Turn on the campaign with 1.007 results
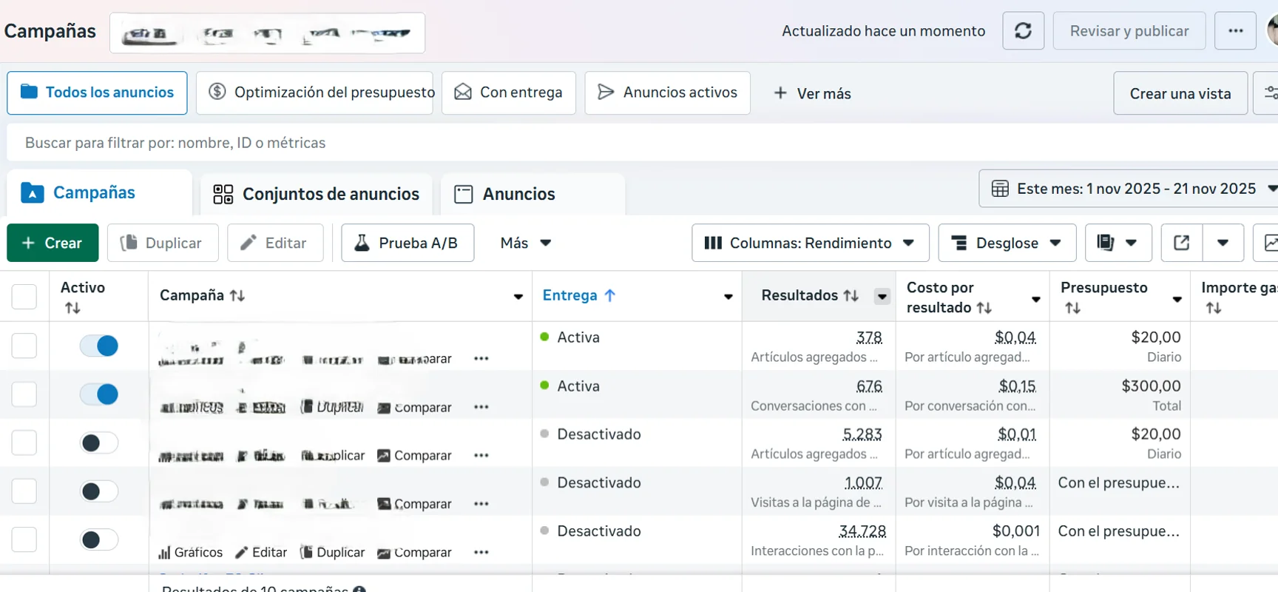 tap(99, 491)
